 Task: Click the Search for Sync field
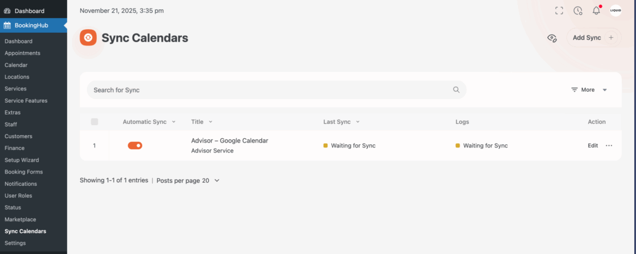pyautogui.click(x=267, y=90)
